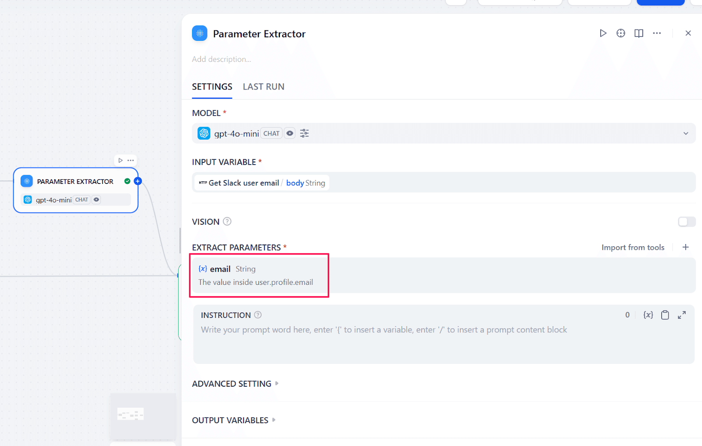Open the email parameter entry
This screenshot has height=446, width=702.
point(259,275)
